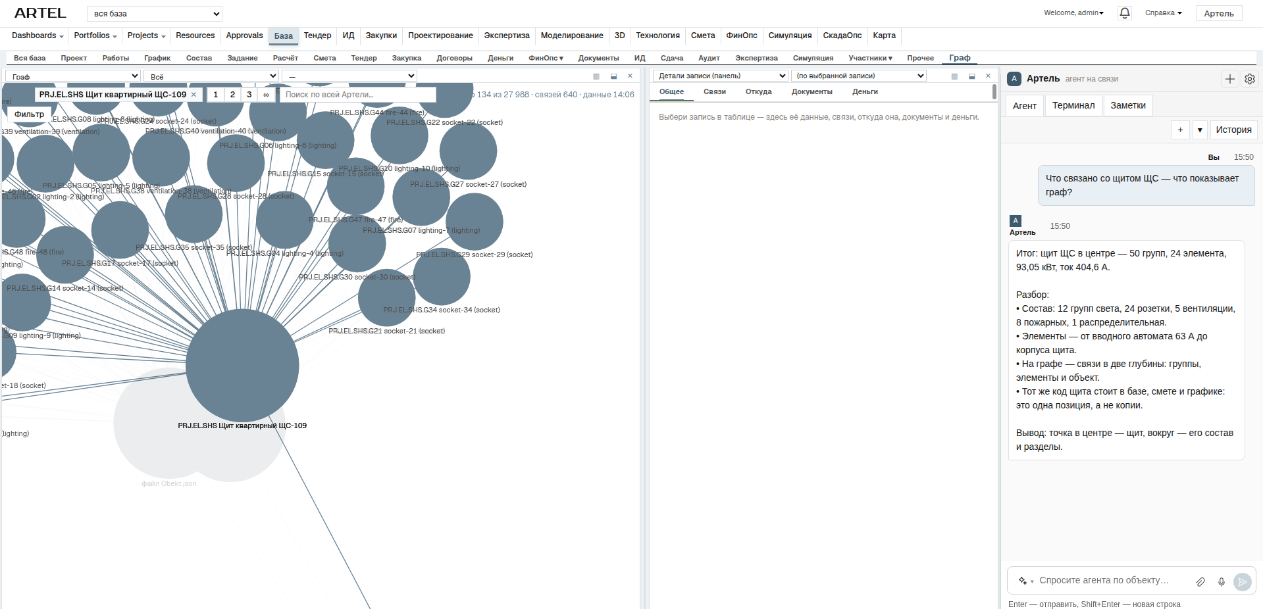Image resolution: width=1263 pixels, height=609 pixels.
Task: Add new conversation with + near История
Action: (x=1180, y=130)
